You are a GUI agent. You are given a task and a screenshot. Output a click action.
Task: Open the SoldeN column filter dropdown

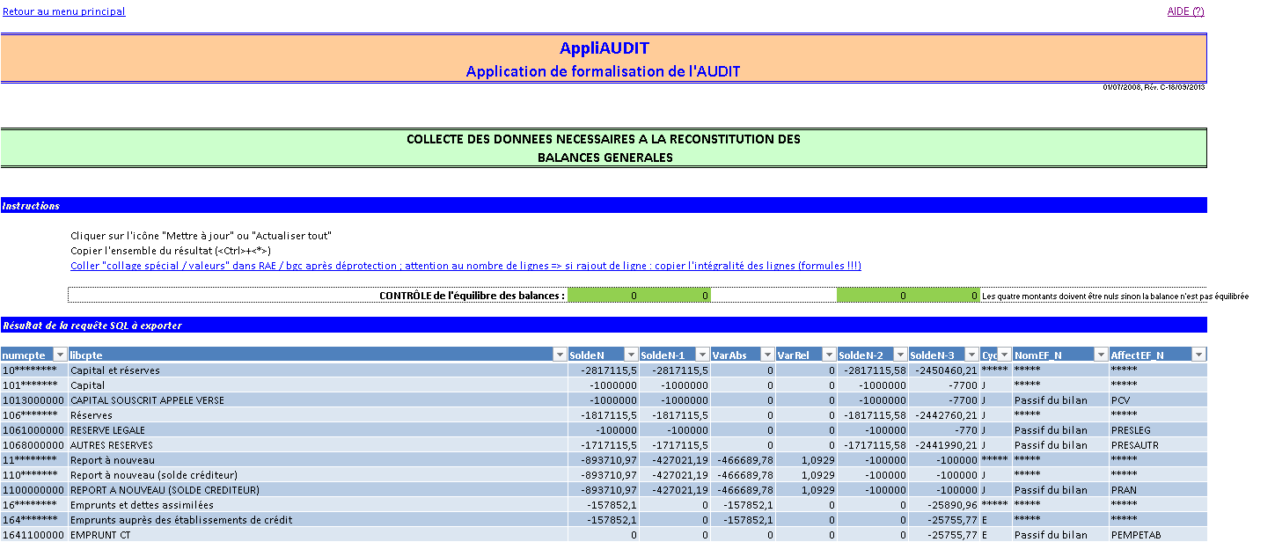[x=630, y=355]
